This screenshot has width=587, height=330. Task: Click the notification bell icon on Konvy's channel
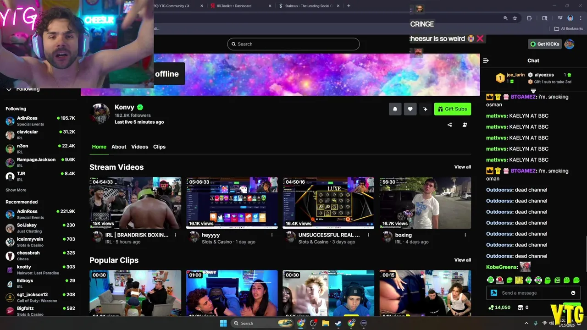click(395, 109)
